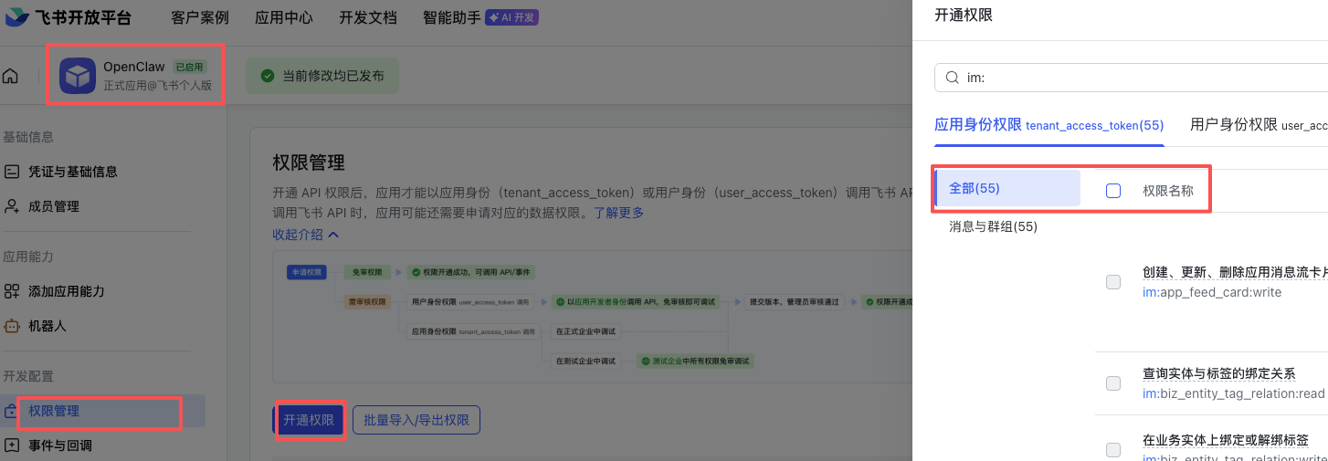
Task: Click 添加应用能力 sidebar grid icon
Action: tap(12, 291)
